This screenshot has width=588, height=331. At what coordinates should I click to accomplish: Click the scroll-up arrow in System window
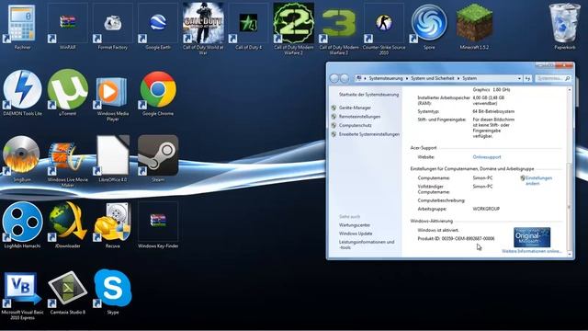pyautogui.click(x=570, y=90)
